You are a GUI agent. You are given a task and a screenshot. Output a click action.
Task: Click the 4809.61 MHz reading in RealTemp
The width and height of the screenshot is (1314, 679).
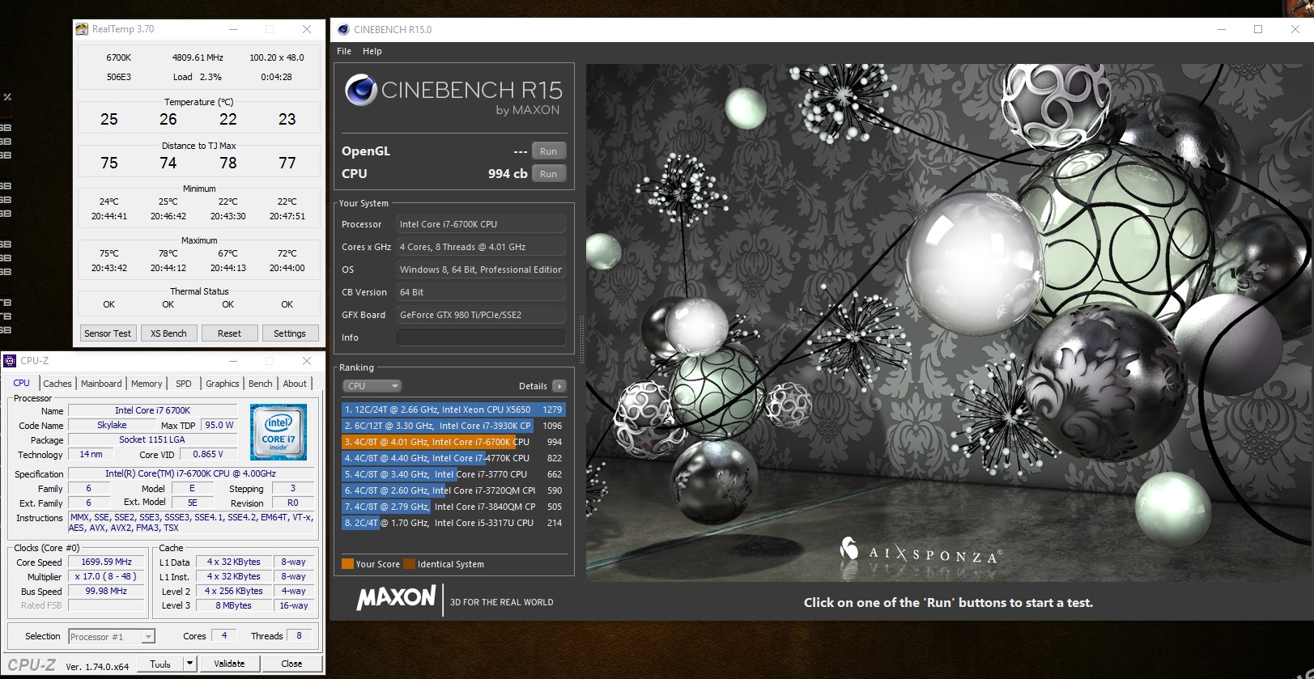(x=198, y=57)
